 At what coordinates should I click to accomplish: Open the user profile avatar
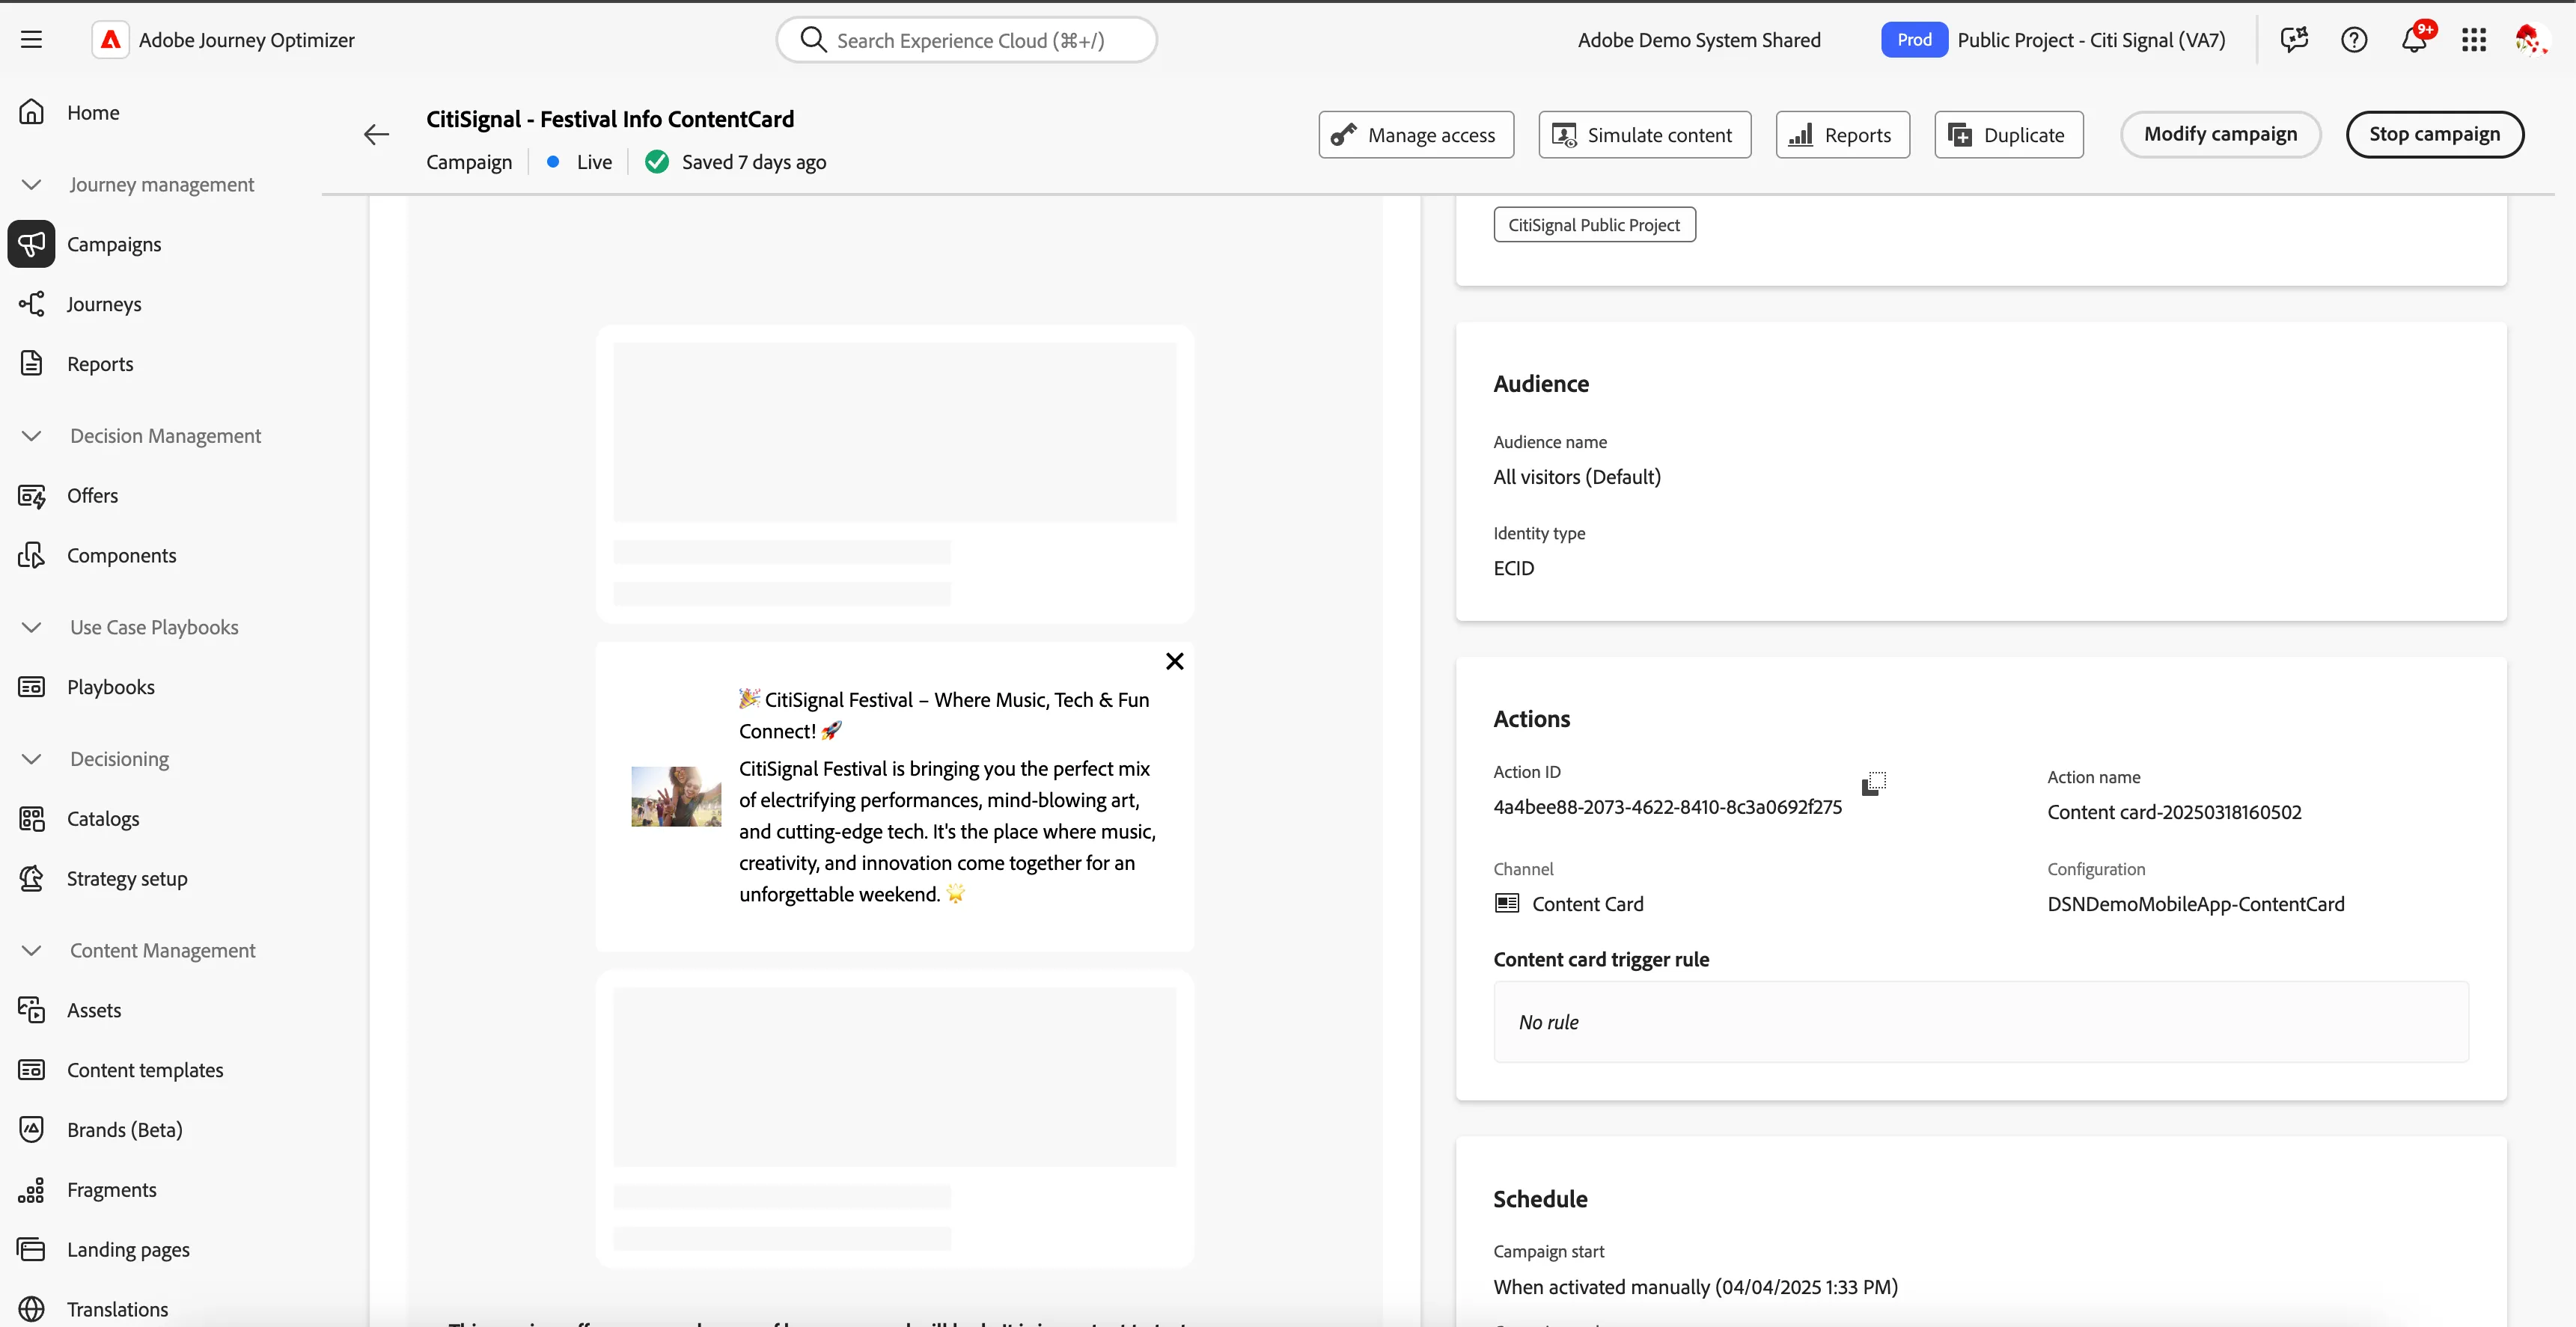[2530, 40]
